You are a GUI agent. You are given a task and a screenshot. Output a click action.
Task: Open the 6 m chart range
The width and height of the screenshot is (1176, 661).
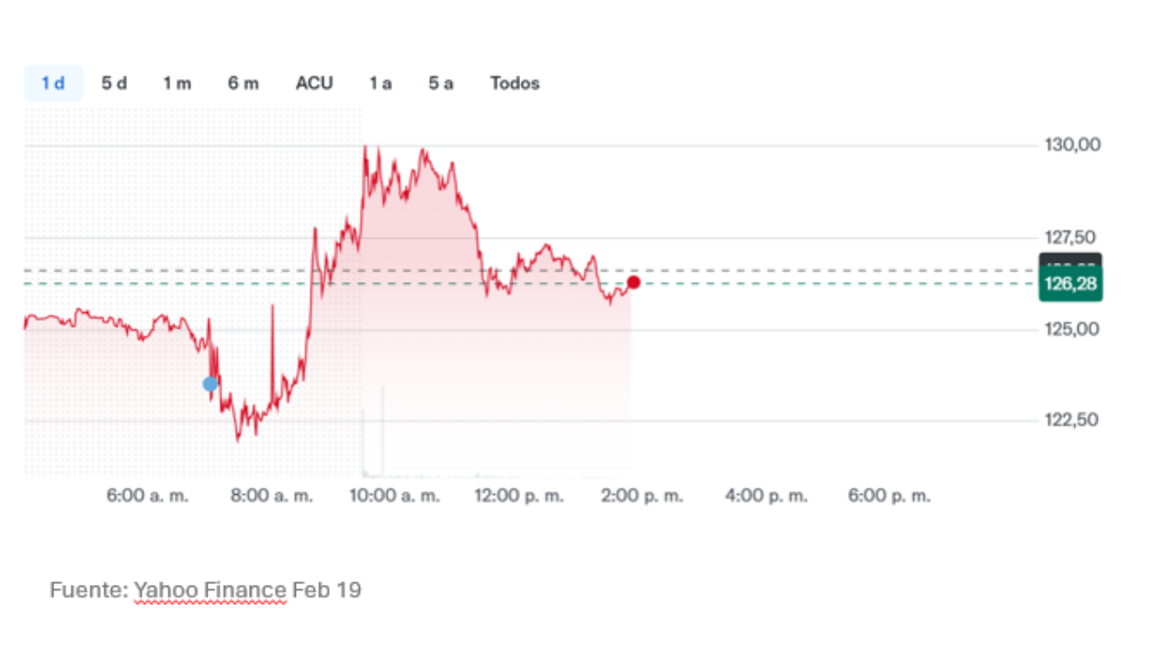(243, 84)
